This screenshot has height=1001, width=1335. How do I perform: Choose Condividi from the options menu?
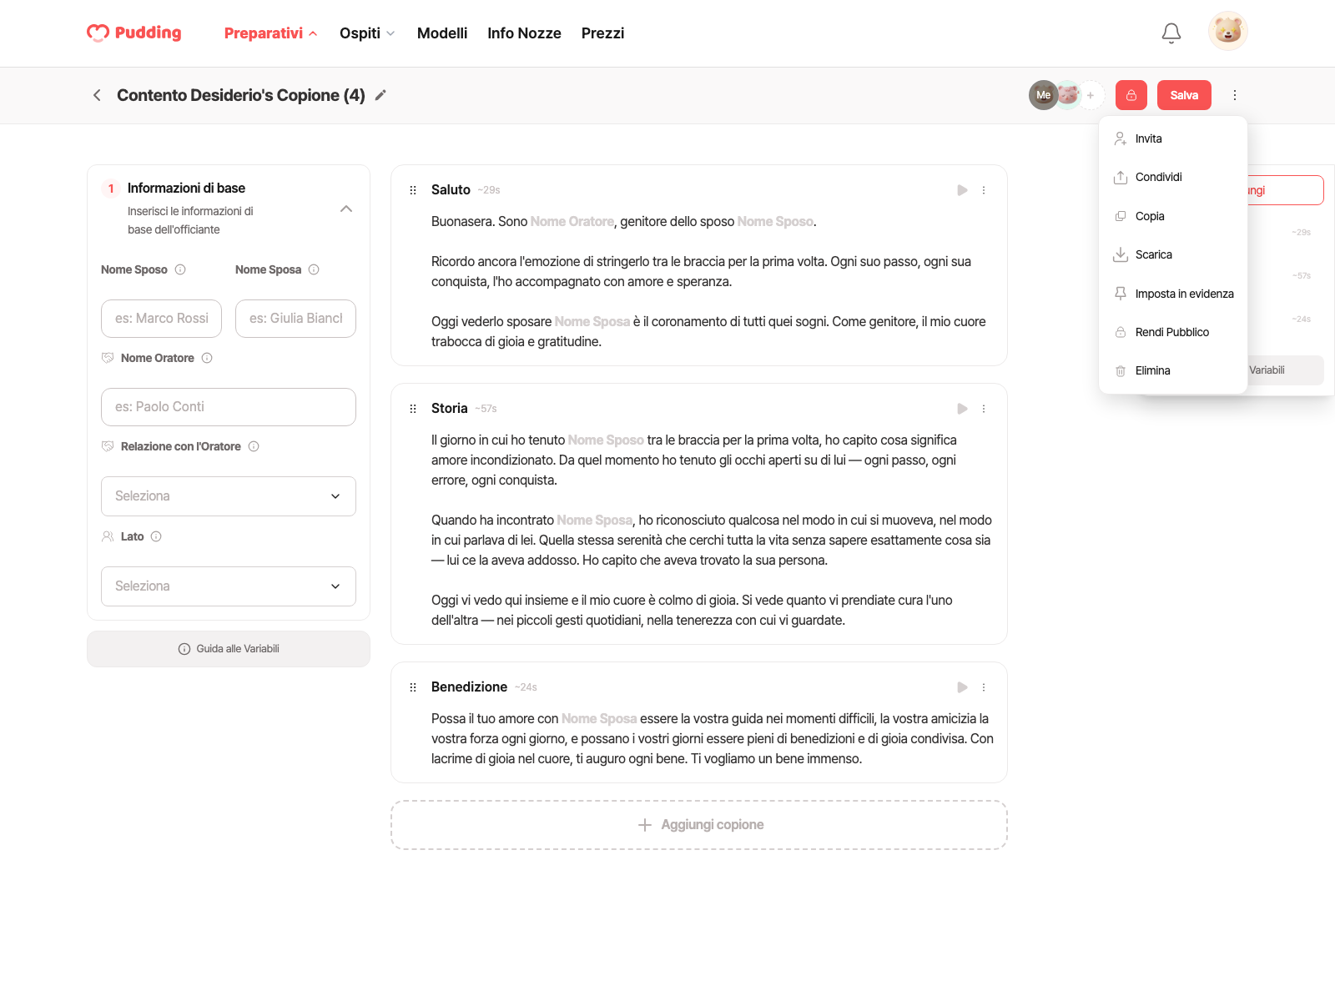point(1173,177)
